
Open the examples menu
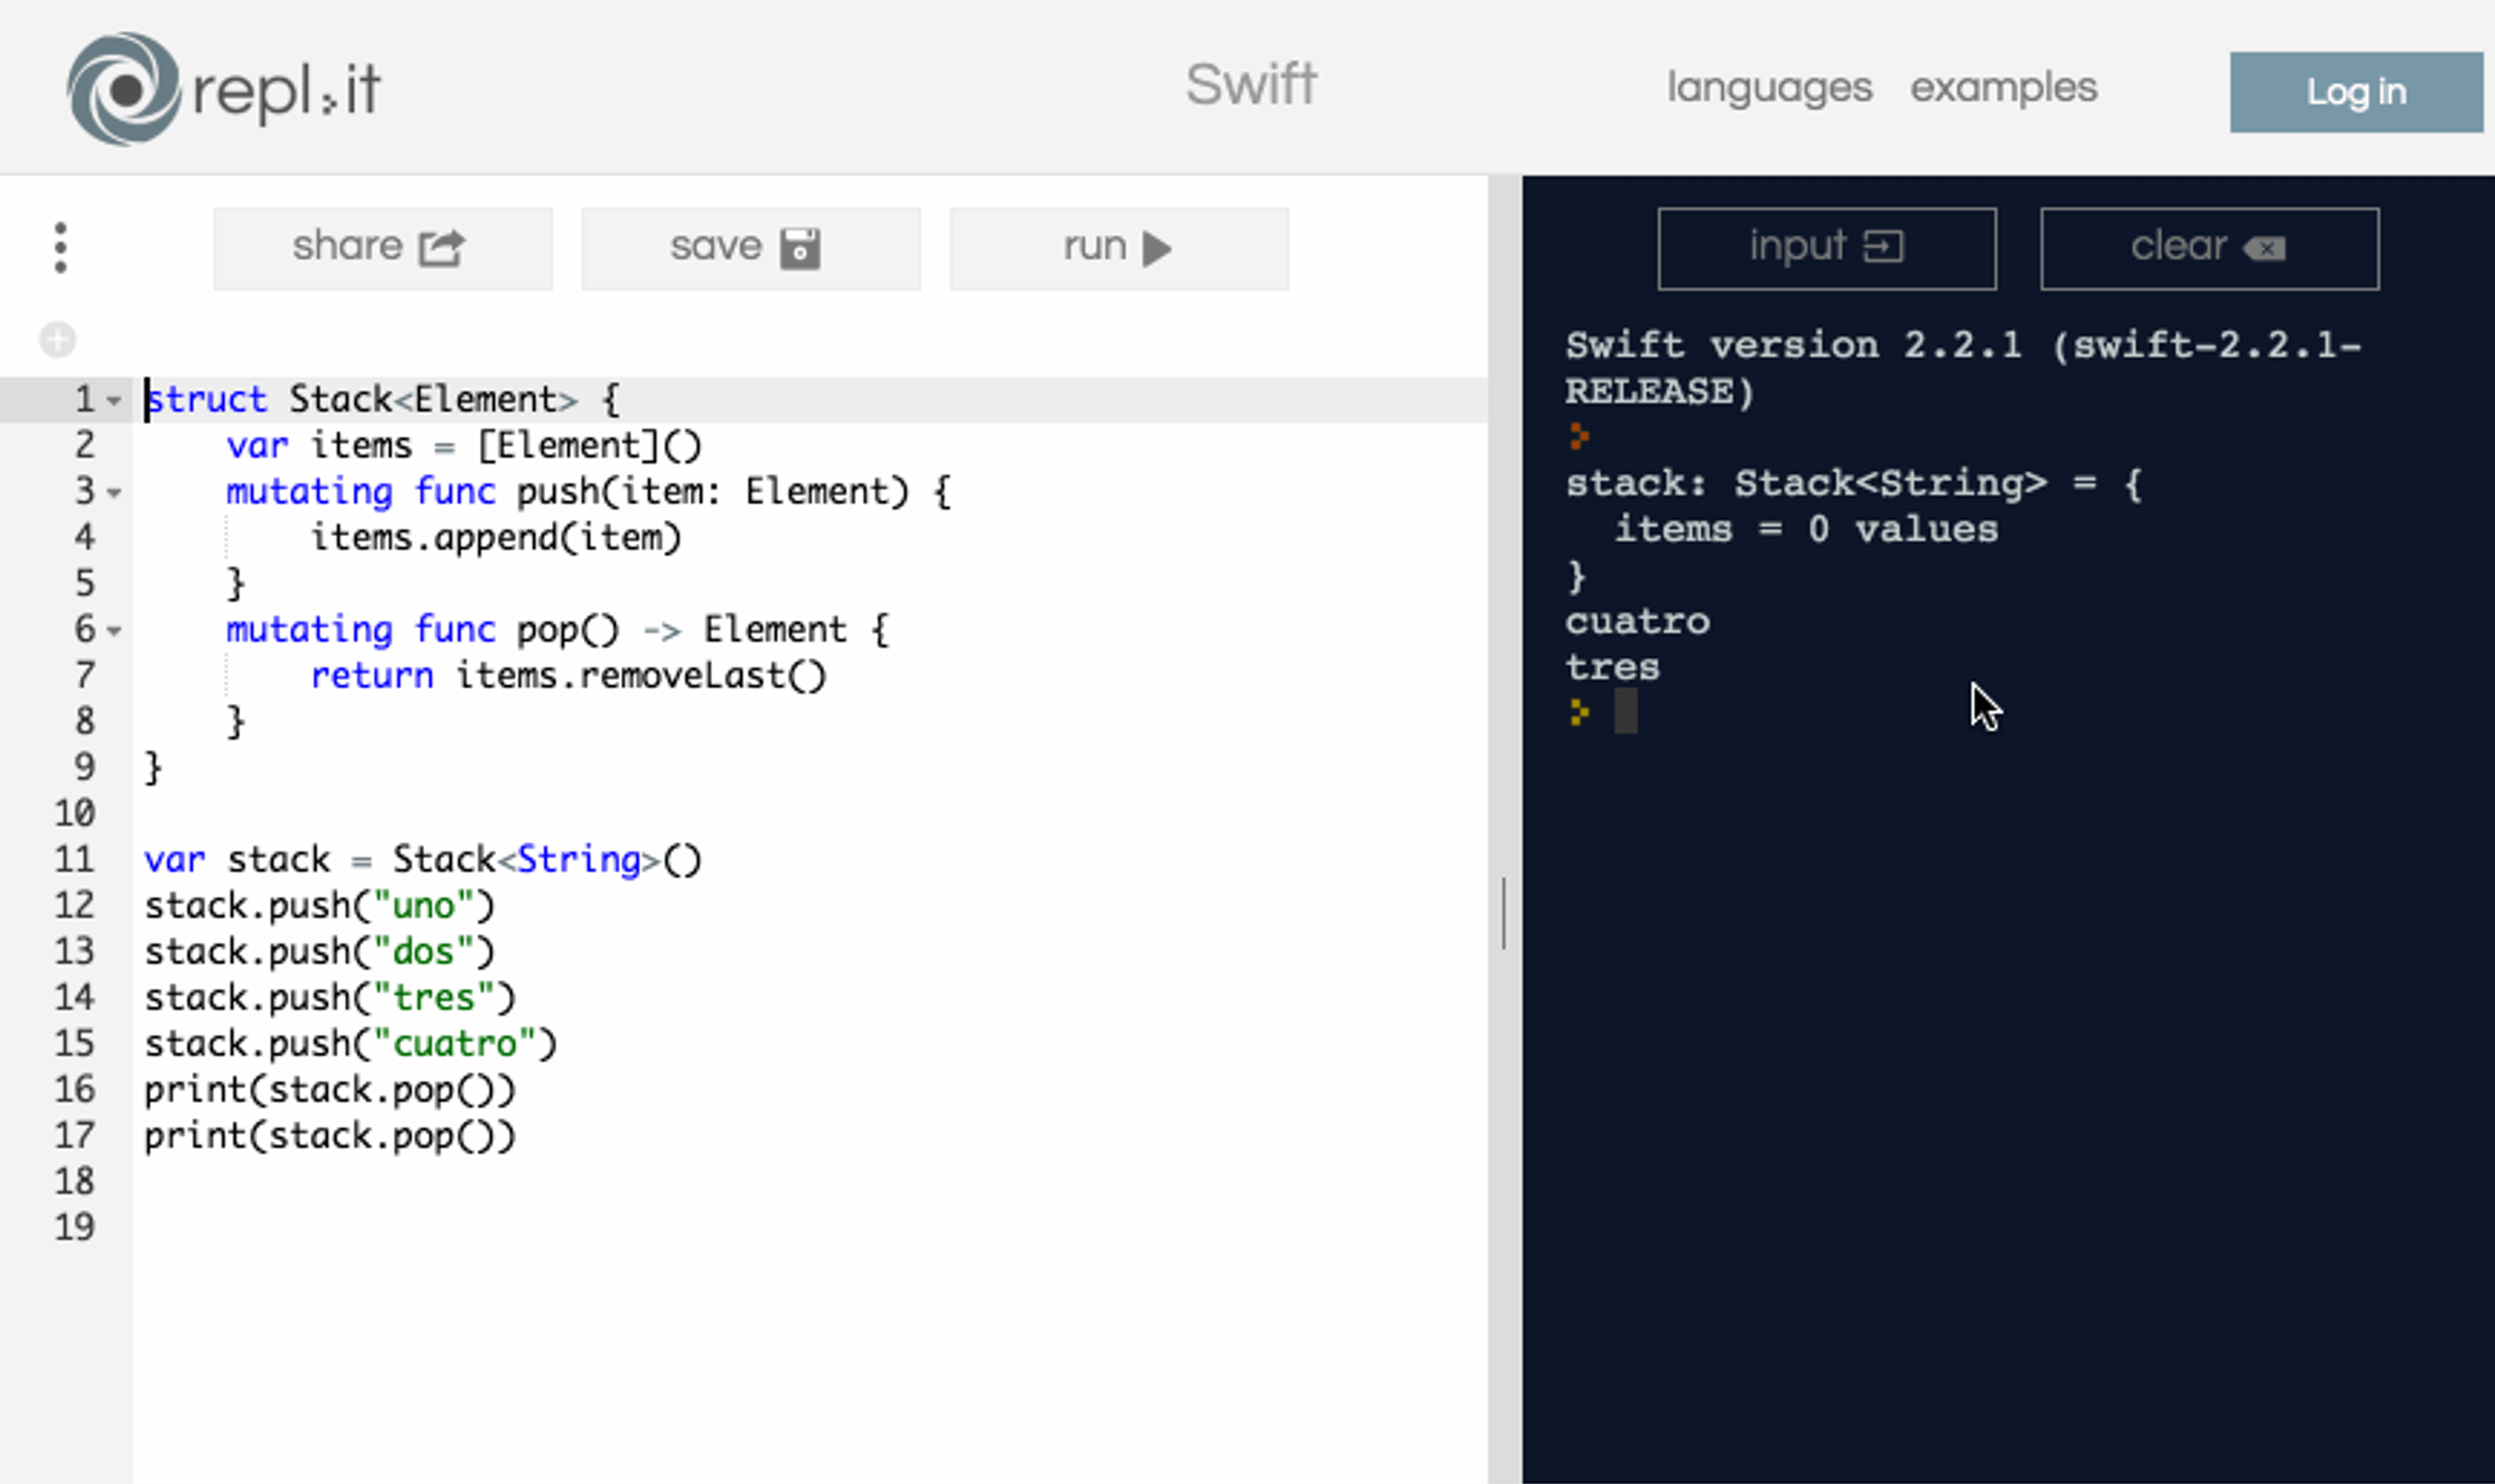coord(2002,88)
